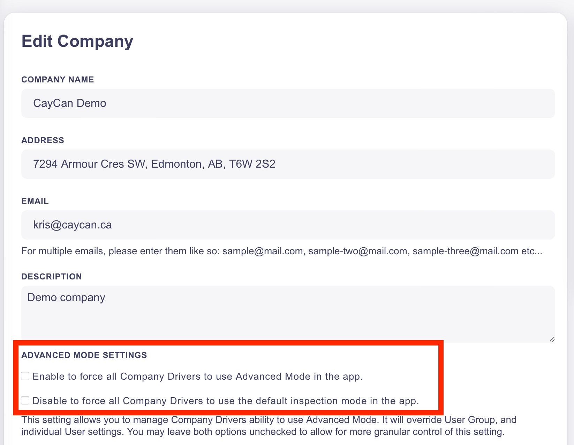This screenshot has width=574, height=445.
Task: Focus the Email field with kris@caycan.ca
Action: 288,225
